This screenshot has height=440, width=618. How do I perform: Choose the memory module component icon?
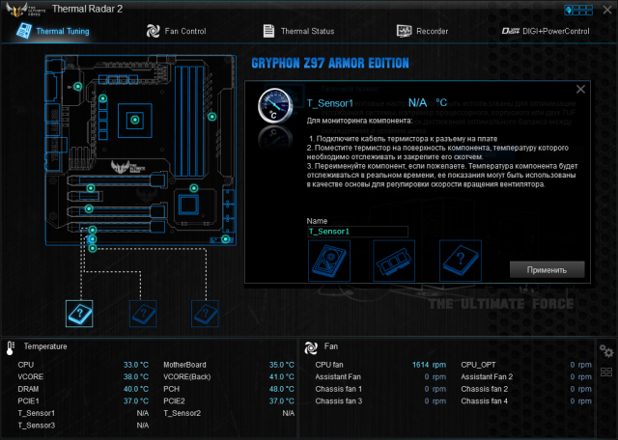pos(394,261)
